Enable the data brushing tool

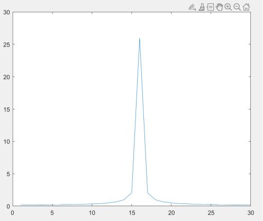202,7
